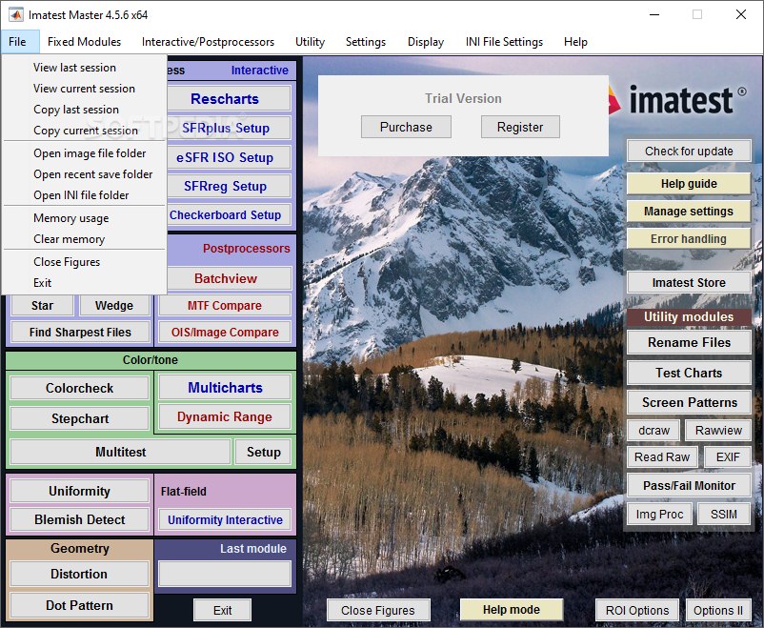
Task: Run the Star module
Action: 42,306
